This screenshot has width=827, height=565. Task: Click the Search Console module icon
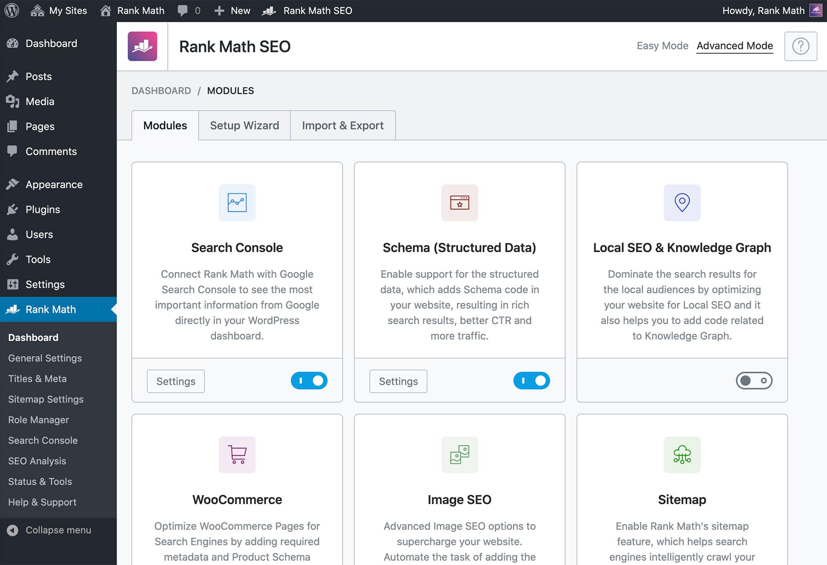click(237, 202)
